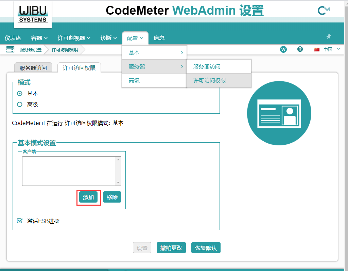This screenshot has height=271, width=348.
Task: Click the 移除 button
Action: point(112,197)
